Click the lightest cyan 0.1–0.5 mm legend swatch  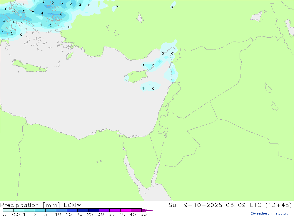[x=8, y=210]
